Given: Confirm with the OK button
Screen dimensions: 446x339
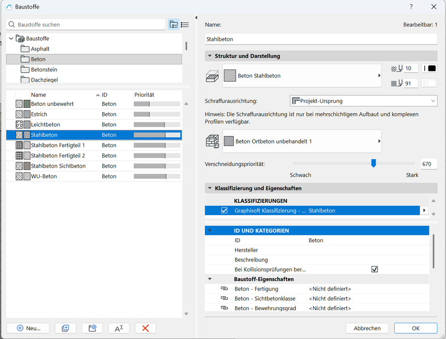Looking at the screenshot, I should [x=416, y=328].
